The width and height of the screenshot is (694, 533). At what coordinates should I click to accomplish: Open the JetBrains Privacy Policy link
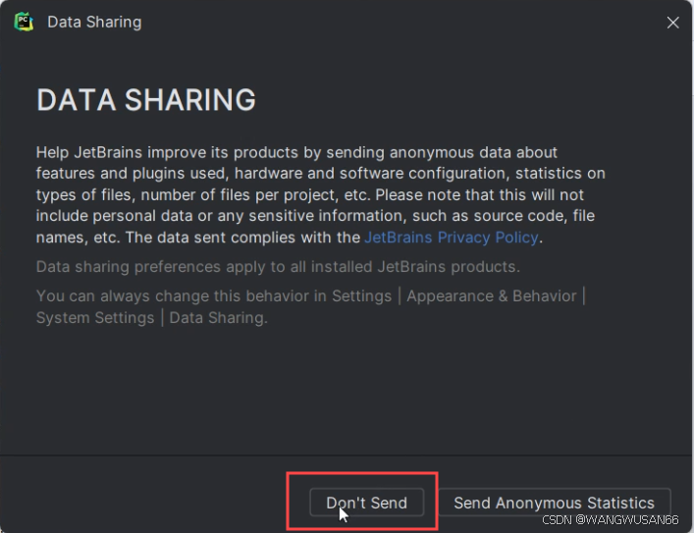(451, 238)
